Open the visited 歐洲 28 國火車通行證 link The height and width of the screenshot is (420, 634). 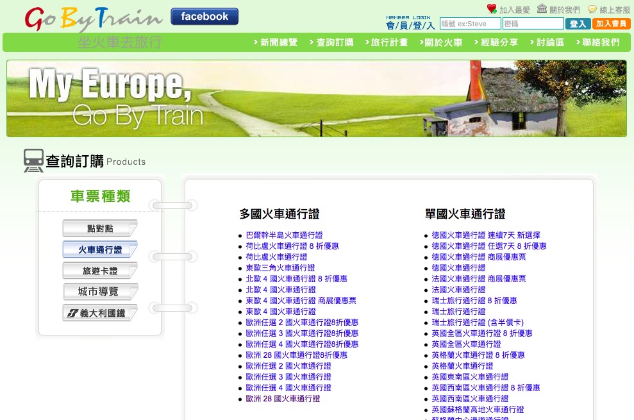click(283, 399)
